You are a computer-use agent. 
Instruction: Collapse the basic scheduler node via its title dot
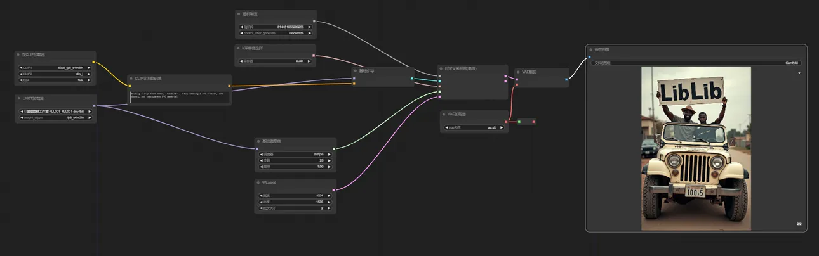[259, 141]
